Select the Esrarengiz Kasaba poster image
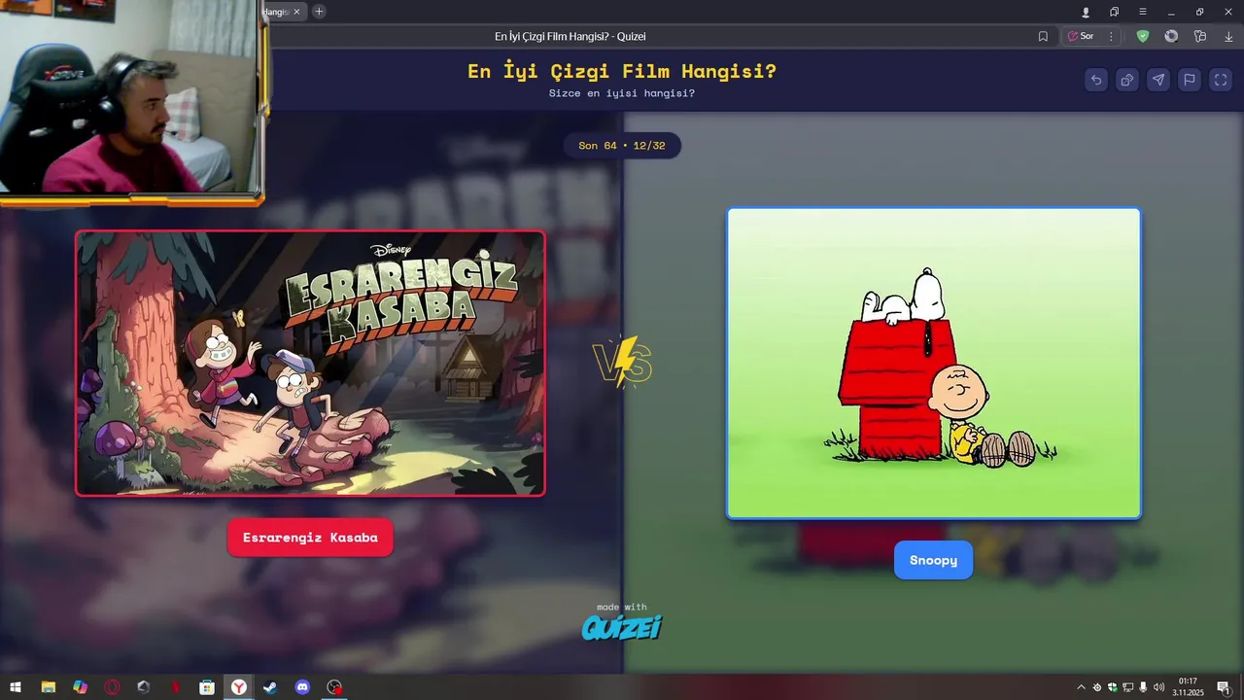The image size is (1244, 700). [x=310, y=363]
